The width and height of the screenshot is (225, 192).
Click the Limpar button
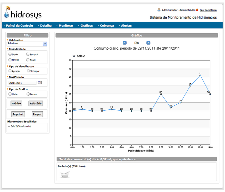pyautogui.click(x=37, y=114)
